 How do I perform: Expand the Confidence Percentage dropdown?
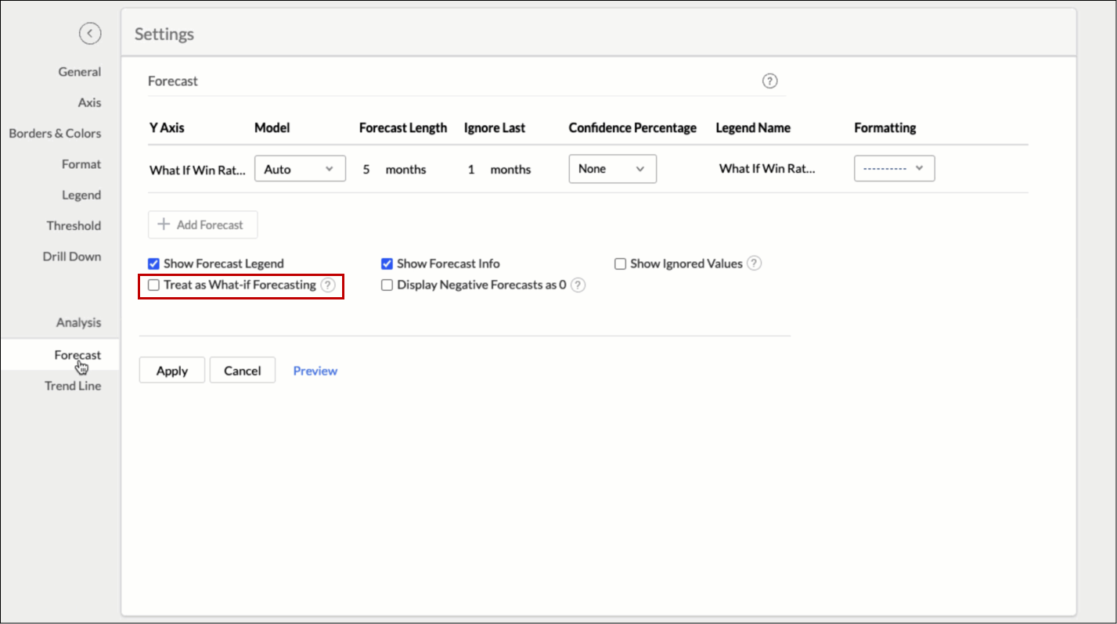pos(612,169)
